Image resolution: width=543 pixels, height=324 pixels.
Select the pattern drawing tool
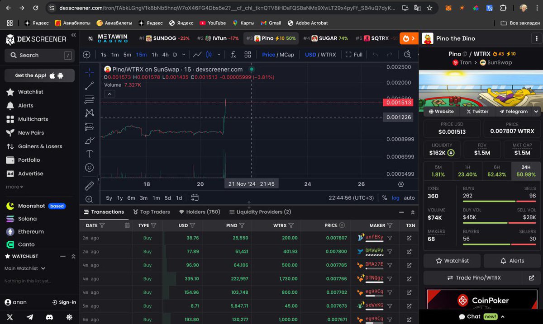pyautogui.click(x=90, y=113)
